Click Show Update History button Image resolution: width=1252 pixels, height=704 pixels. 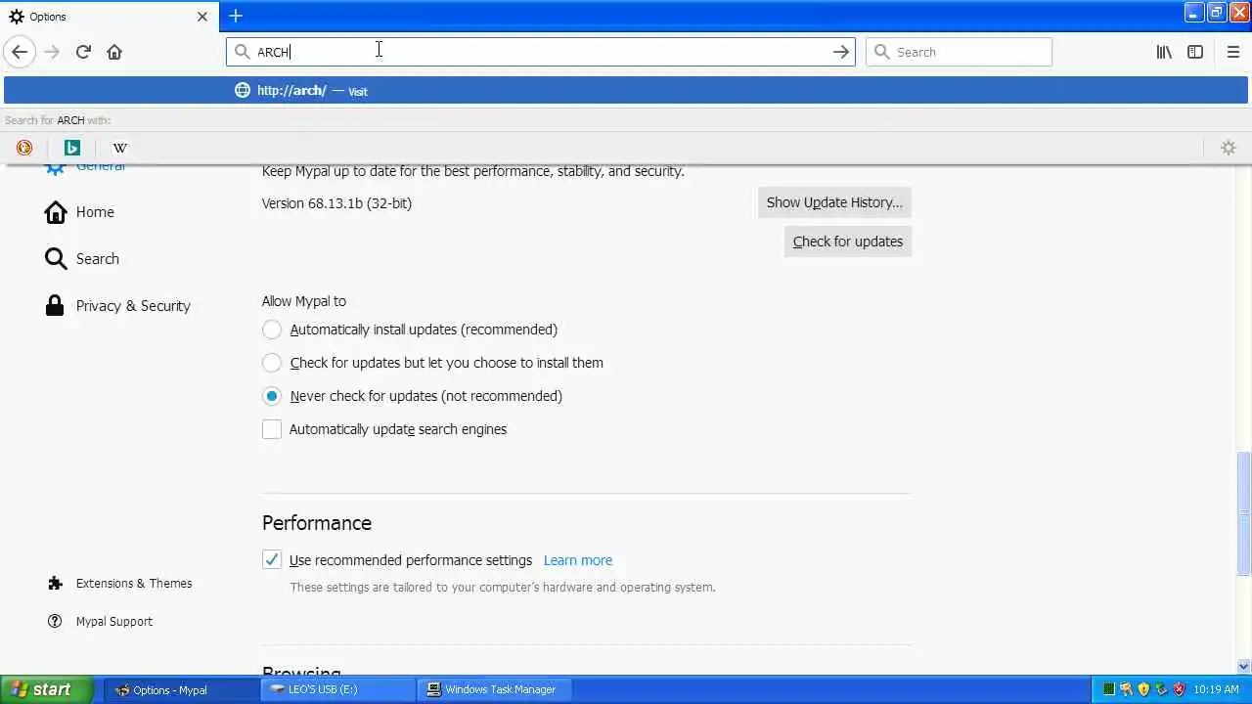(x=834, y=202)
